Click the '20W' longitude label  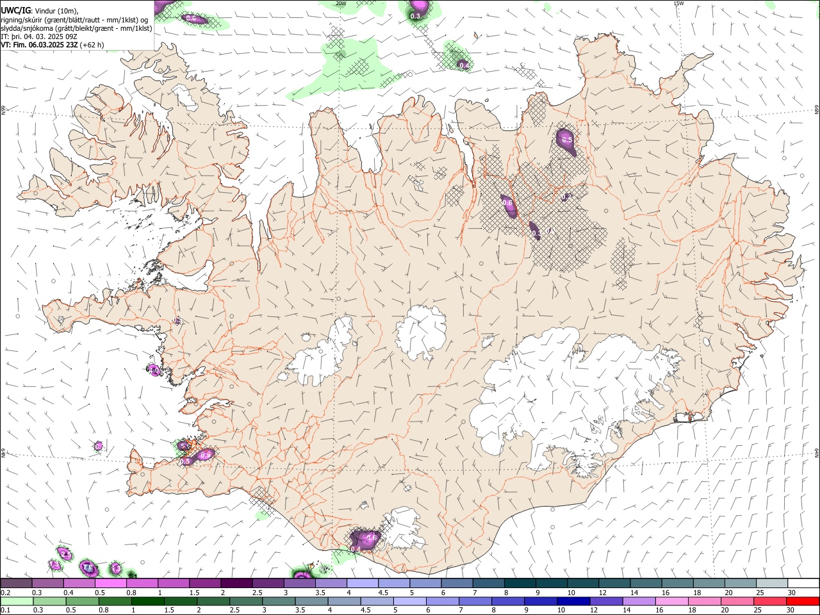point(341,3)
